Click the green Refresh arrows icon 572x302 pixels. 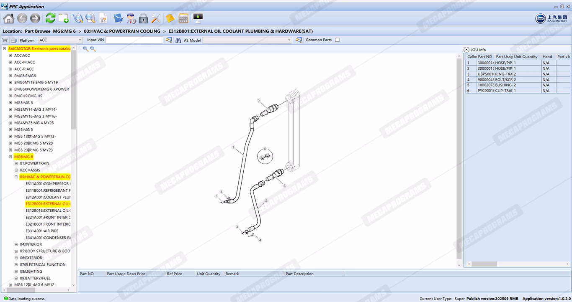point(50,18)
